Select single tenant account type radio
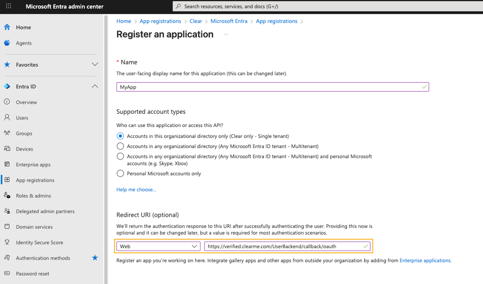 coord(120,136)
